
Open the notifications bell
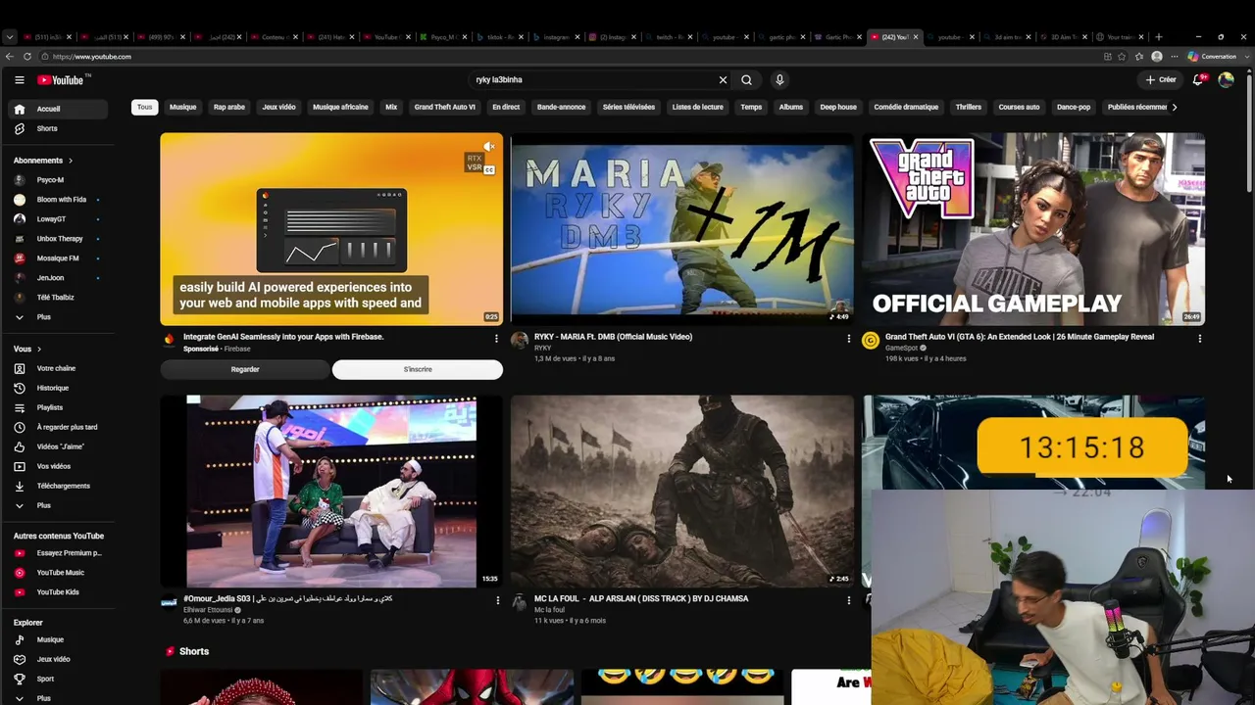(1198, 80)
